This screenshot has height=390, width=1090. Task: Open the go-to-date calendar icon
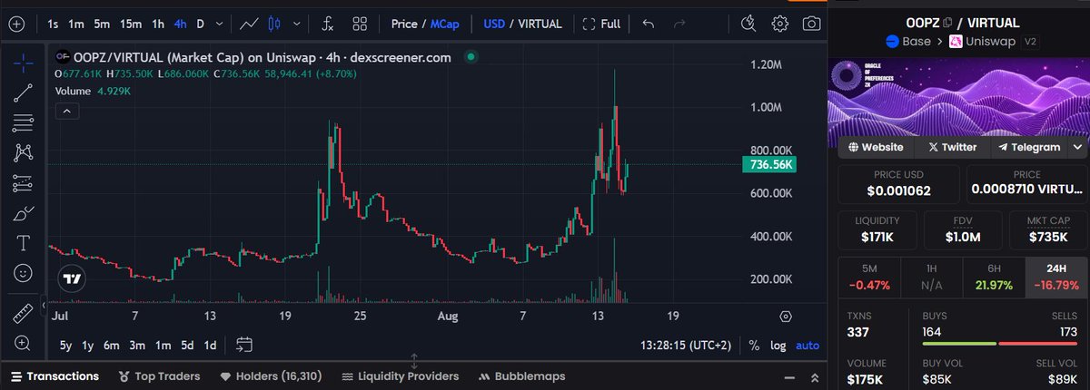[243, 345]
